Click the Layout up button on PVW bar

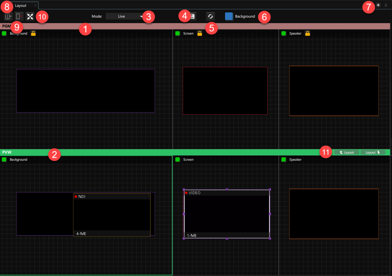pyautogui.click(x=347, y=152)
